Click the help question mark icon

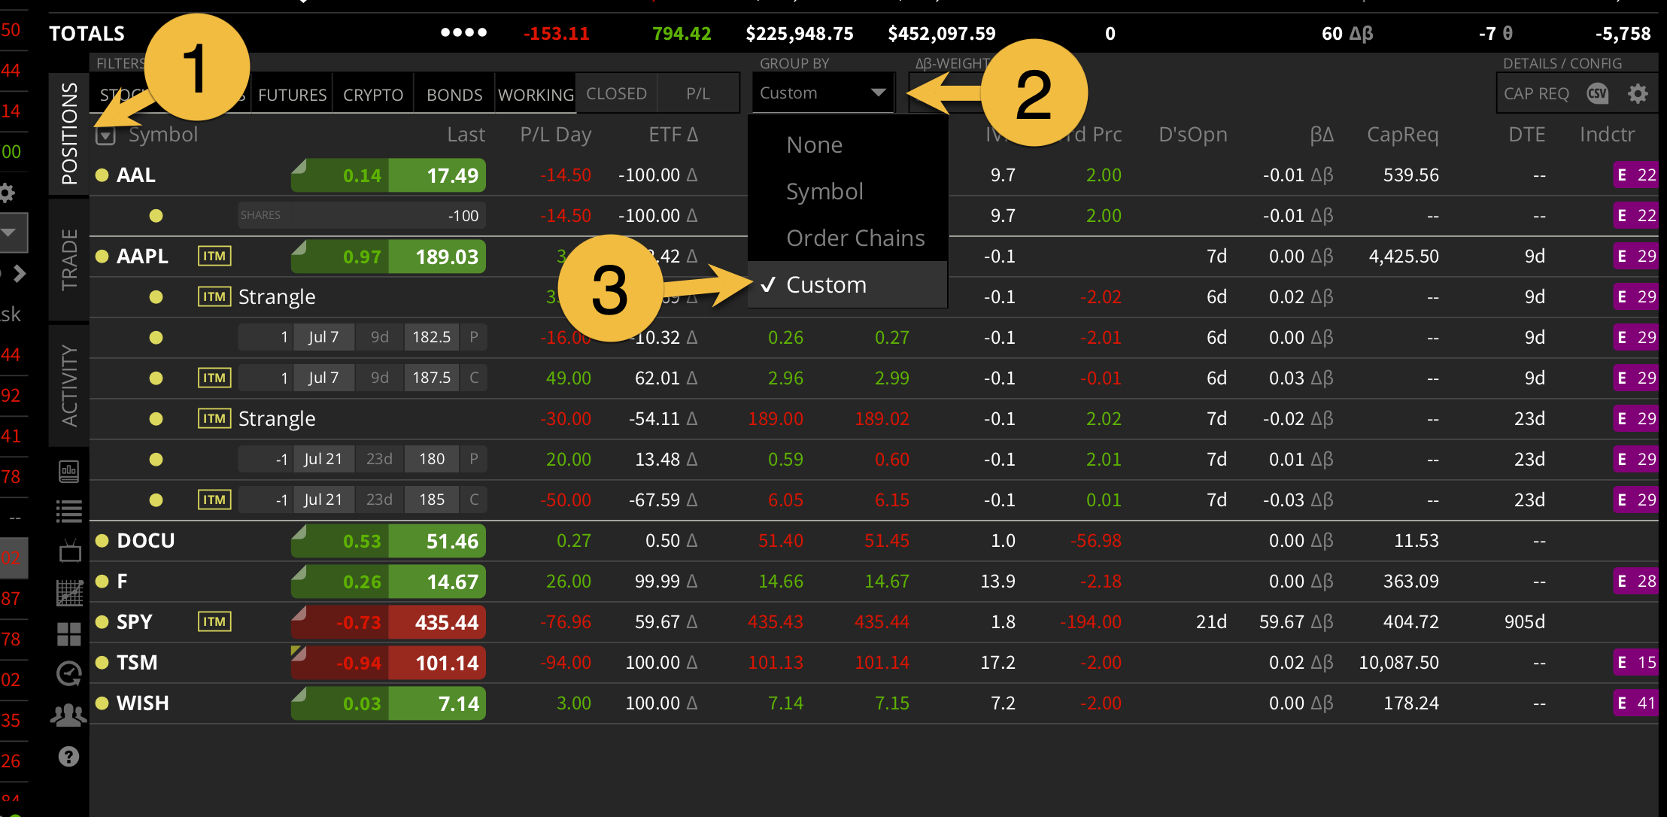coord(68,756)
